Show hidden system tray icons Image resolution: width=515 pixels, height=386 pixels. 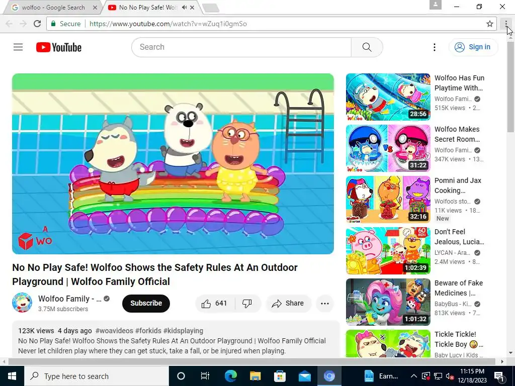click(x=414, y=376)
